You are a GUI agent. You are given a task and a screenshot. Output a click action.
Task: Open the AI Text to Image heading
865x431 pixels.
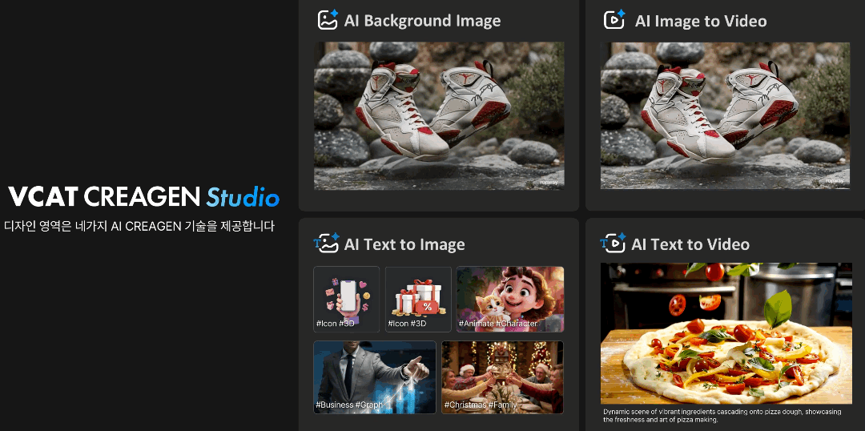pos(404,244)
